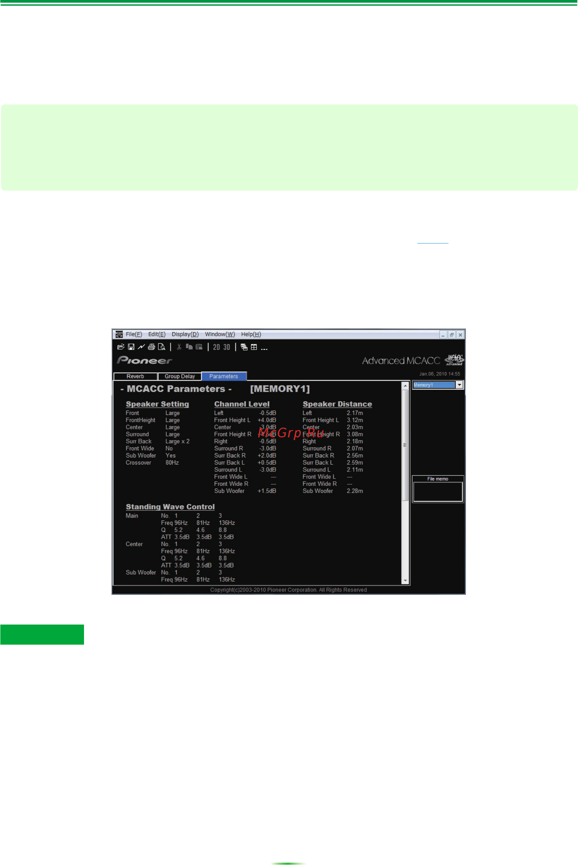578x865 pixels.
Task: Click the Cut scissors icon
Action: coord(179,347)
